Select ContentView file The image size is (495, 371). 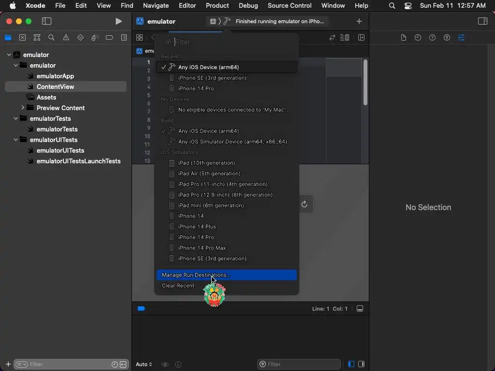66,86
